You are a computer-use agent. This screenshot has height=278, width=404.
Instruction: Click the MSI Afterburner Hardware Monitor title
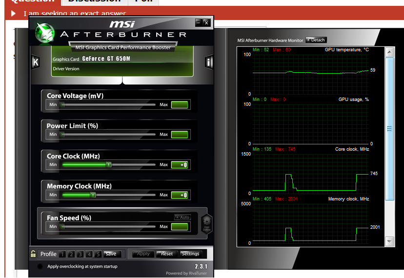pyautogui.click(x=270, y=40)
